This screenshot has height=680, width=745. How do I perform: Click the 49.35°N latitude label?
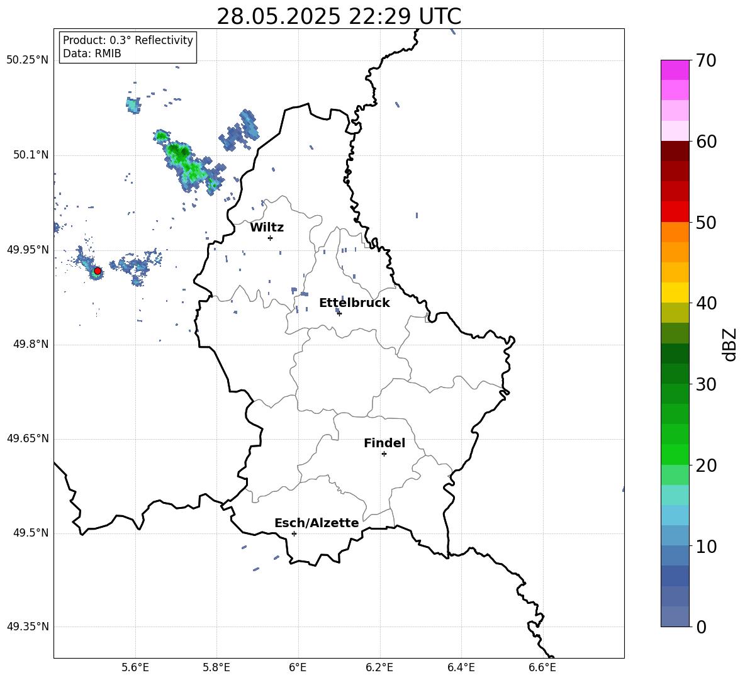28,627
